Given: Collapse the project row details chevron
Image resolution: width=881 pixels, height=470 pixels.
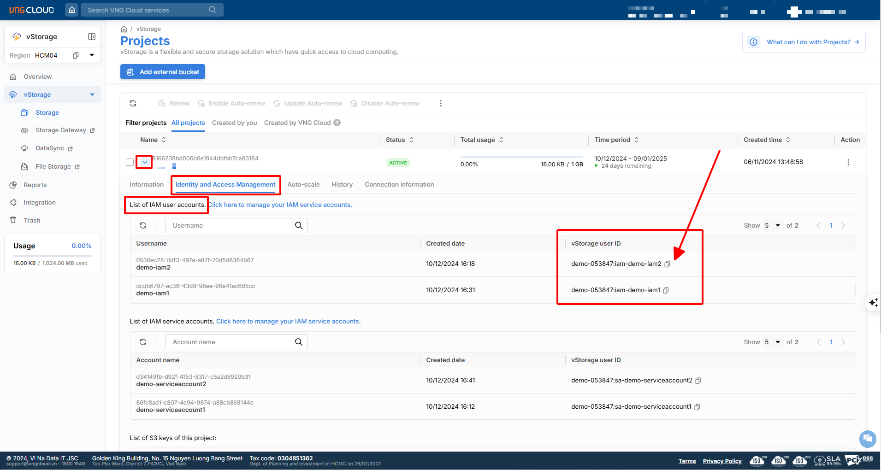Looking at the screenshot, I should (x=144, y=162).
